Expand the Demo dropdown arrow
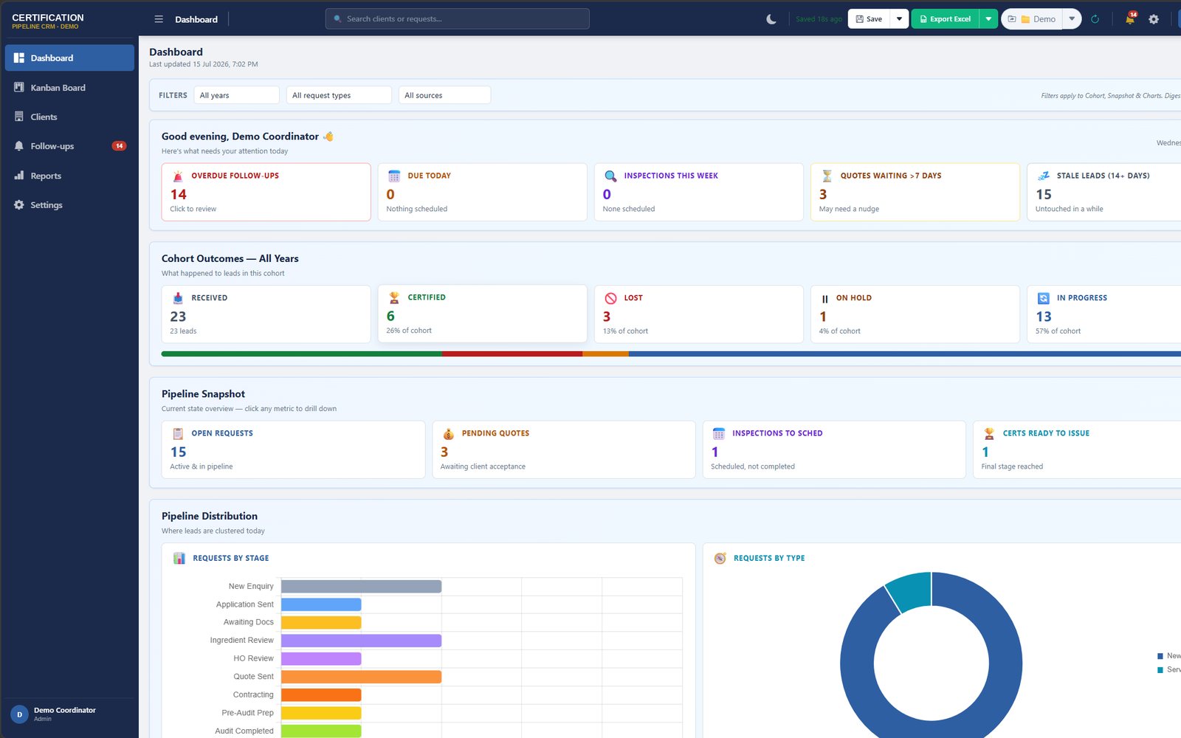 (x=1072, y=19)
